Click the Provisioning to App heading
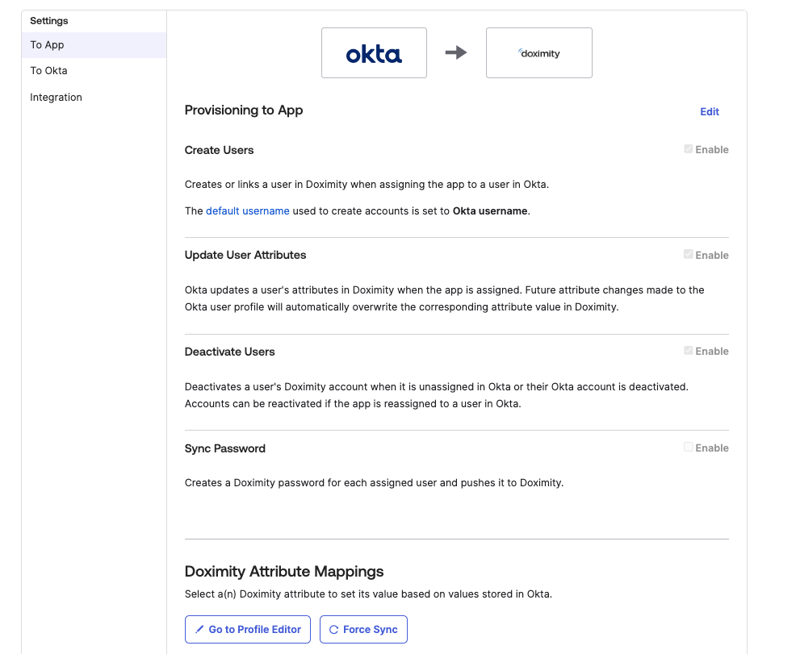Viewport: 796px width, 654px height. click(x=244, y=110)
